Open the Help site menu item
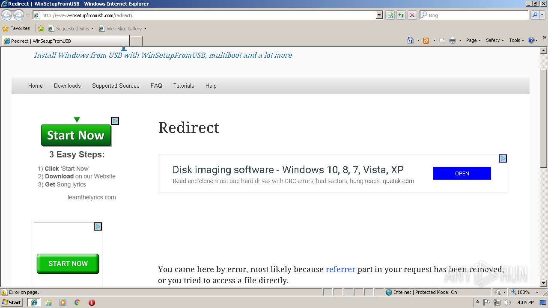Screen dimensions: 548x308 click(x=211, y=86)
